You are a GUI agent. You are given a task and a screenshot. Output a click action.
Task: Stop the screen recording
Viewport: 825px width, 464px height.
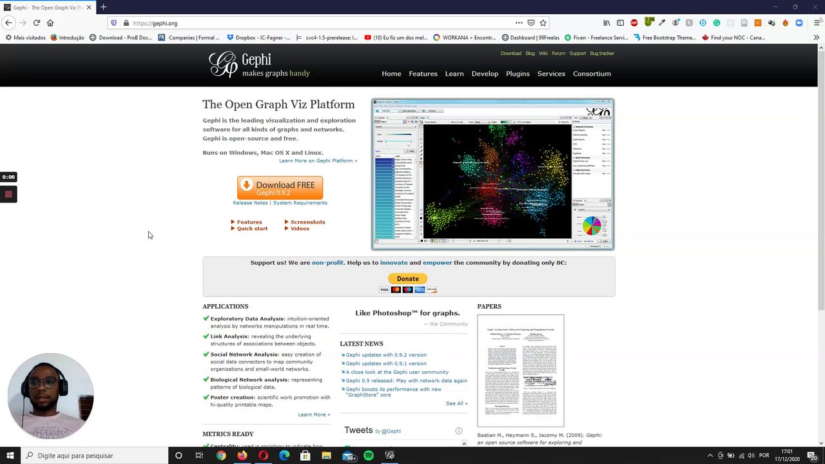pyautogui.click(x=8, y=194)
